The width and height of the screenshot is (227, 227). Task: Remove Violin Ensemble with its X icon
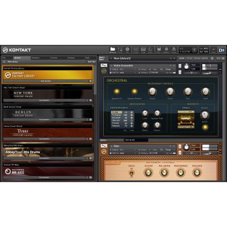[220, 65]
